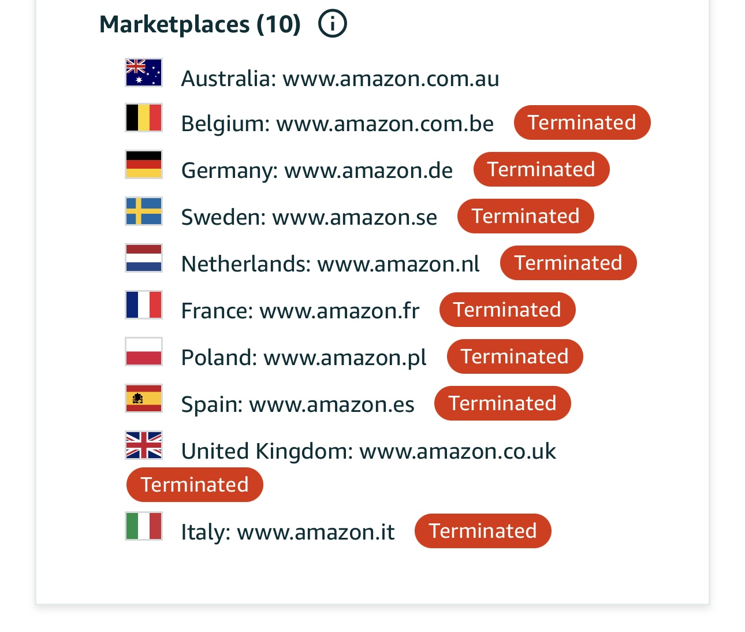This screenshot has width=745, height=632.
Task: Click Terminated badge beside Italy
Action: coord(483,531)
